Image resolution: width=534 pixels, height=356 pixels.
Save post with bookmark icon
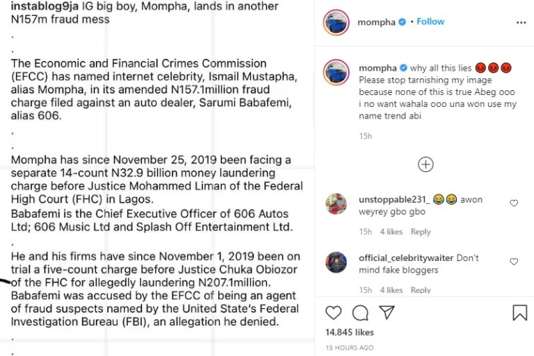(x=519, y=312)
